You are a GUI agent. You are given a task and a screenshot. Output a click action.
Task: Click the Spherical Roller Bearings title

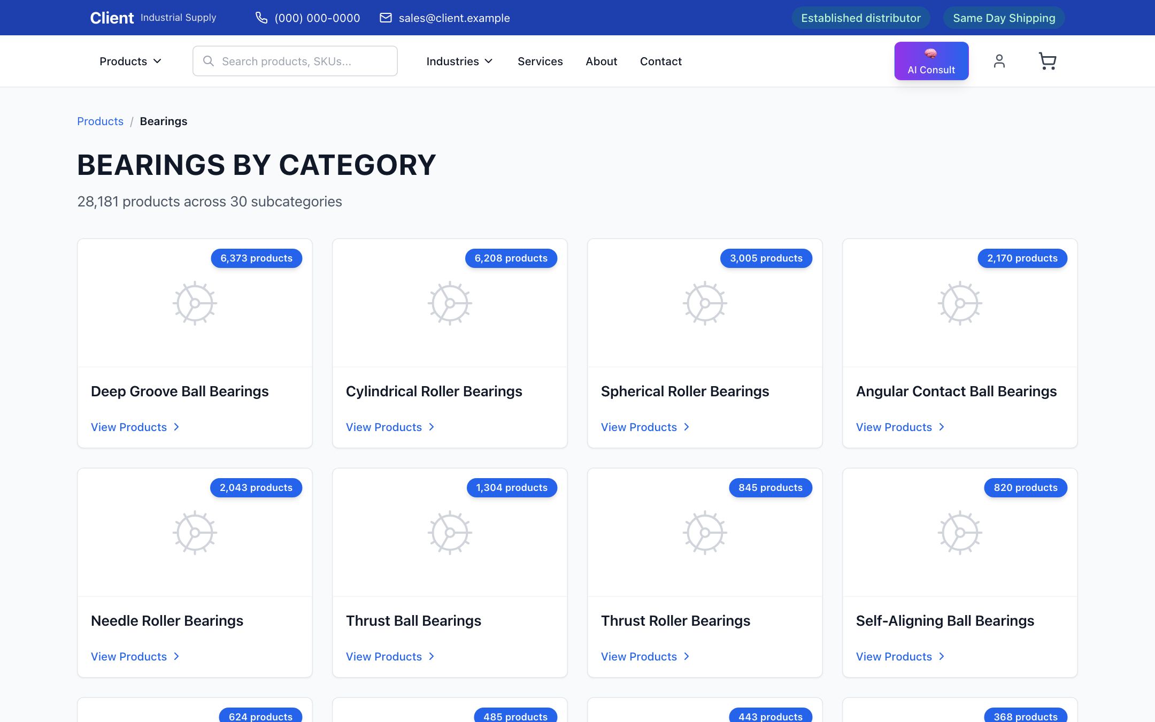point(684,391)
